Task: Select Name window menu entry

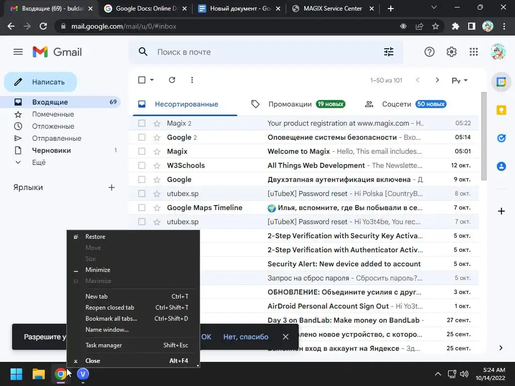Action: tap(133, 330)
